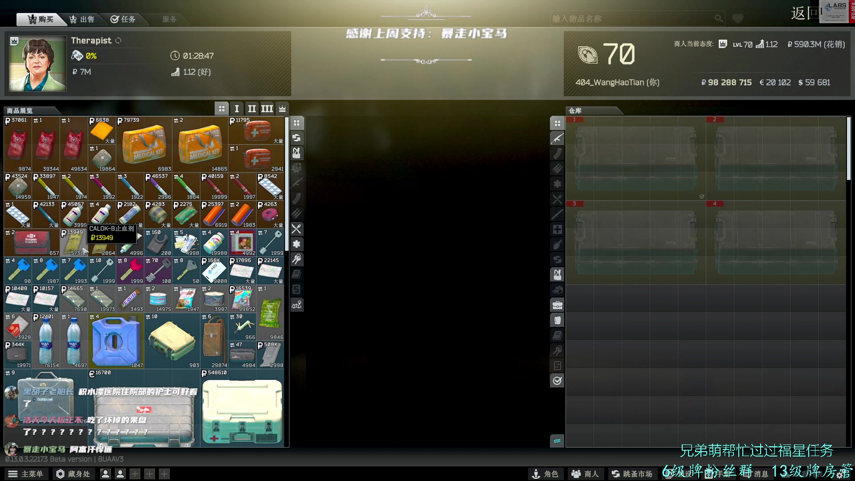Select the item priced 508K
This screenshot has width=855, height=481.
pyautogui.click(x=270, y=355)
